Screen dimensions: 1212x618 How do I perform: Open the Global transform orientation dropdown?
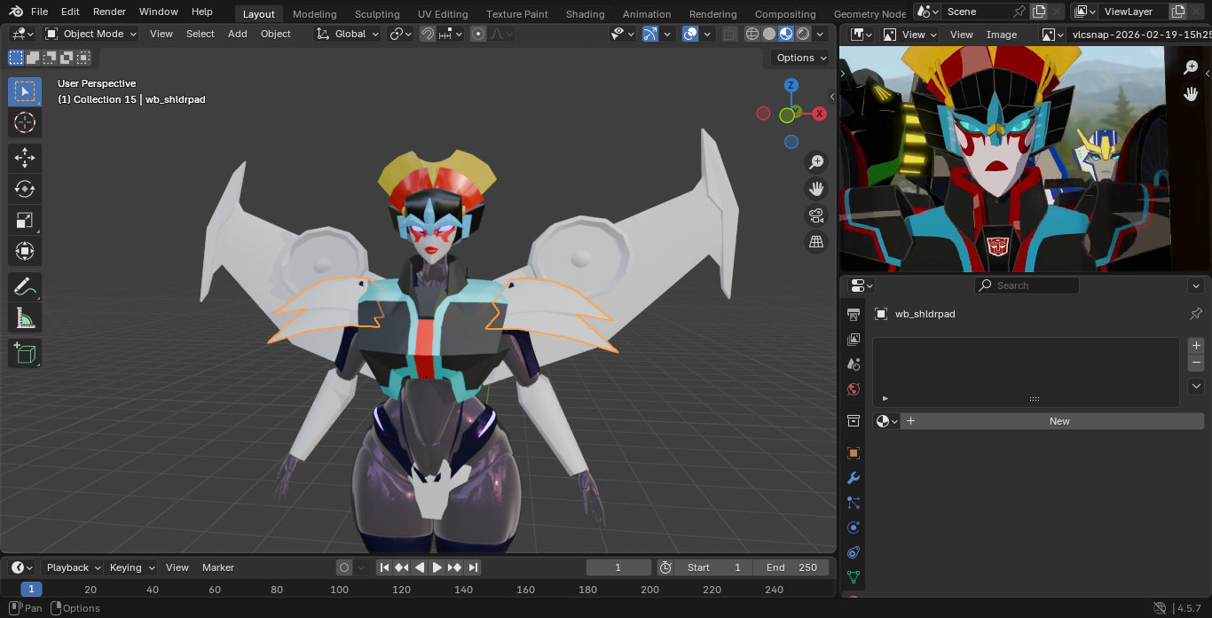[x=348, y=34]
